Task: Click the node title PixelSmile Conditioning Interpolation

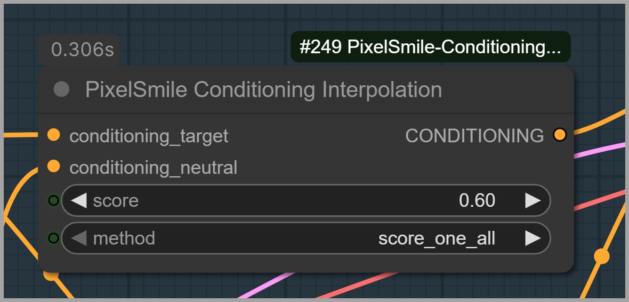Action: [263, 90]
